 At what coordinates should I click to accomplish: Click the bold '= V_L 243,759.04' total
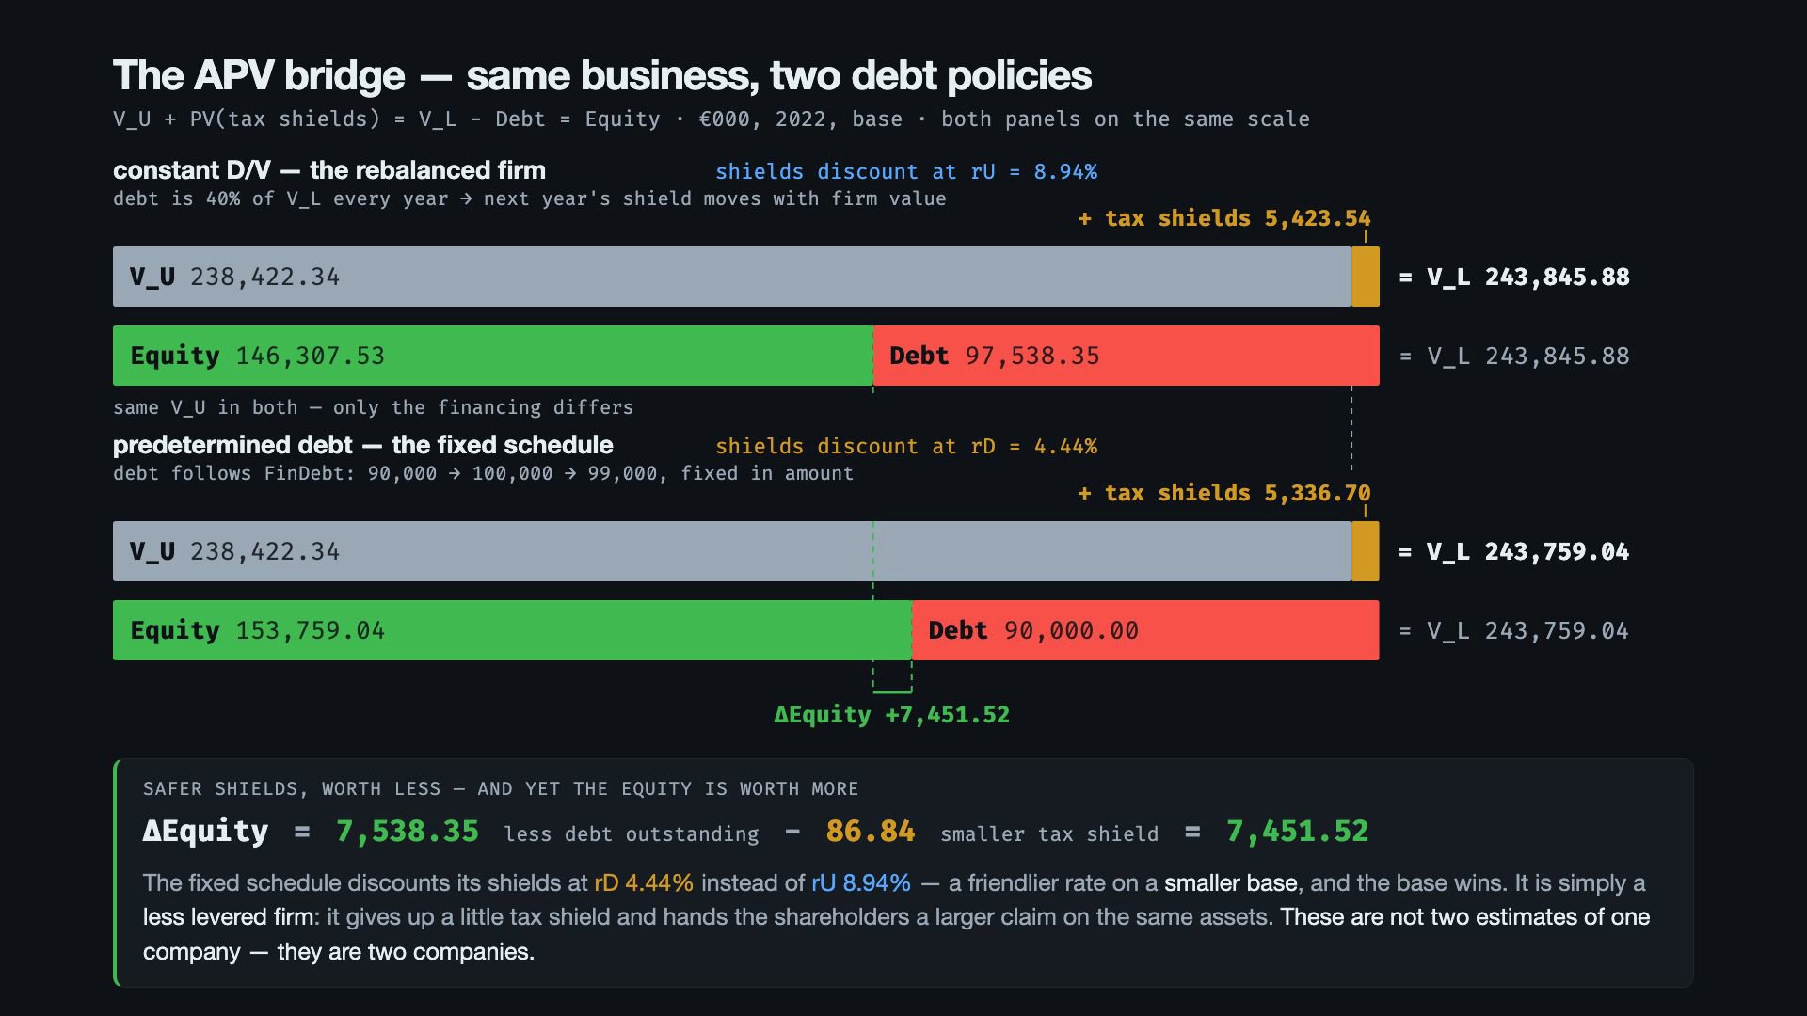tap(1514, 551)
